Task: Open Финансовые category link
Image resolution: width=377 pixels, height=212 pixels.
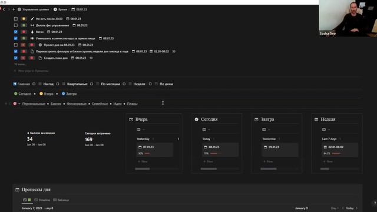Action: click(x=77, y=104)
